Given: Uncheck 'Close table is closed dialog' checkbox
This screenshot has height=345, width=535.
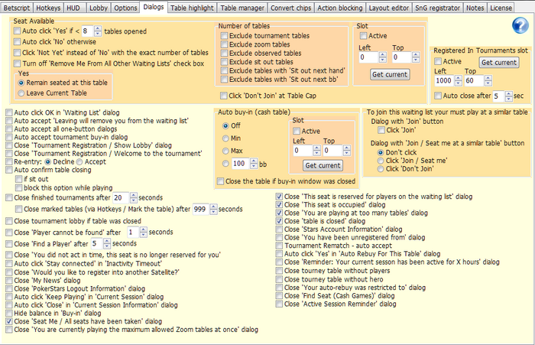Looking at the screenshot, I should pyautogui.click(x=279, y=220).
